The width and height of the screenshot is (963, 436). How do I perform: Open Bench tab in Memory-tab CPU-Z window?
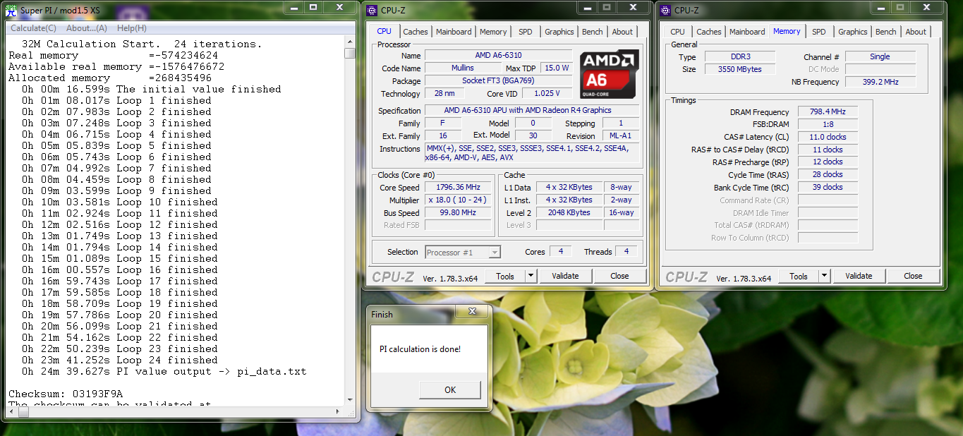(886, 32)
